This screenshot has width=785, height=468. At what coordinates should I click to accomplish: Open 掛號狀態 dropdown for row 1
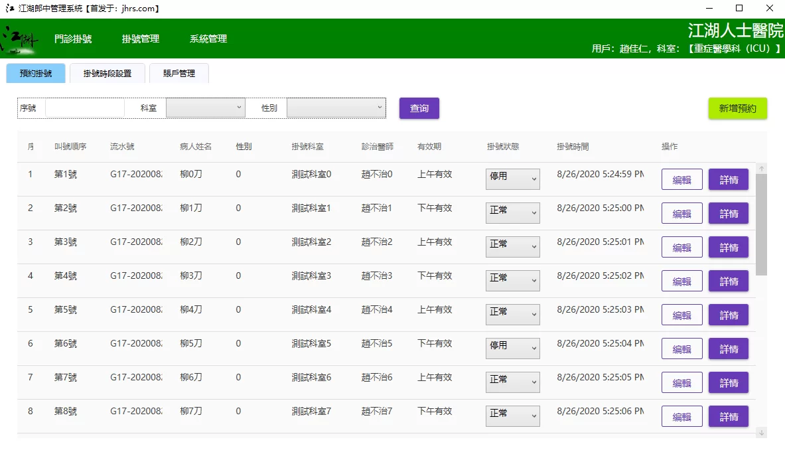[512, 179]
